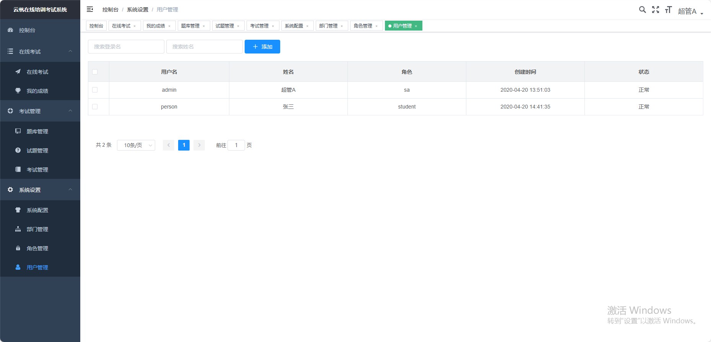The width and height of the screenshot is (711, 342).
Task: Collapse the 在线考试 sidebar group arrow
Action: click(x=70, y=51)
